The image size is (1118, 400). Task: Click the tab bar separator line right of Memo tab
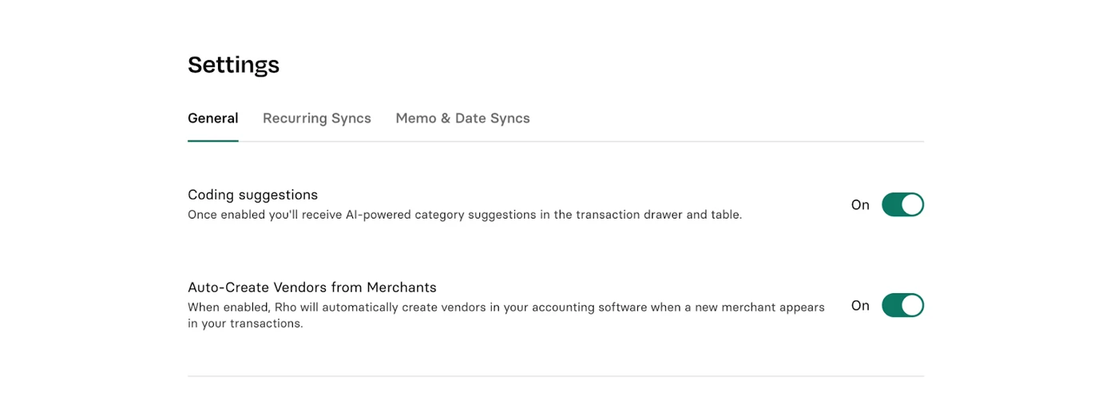[x=727, y=141]
